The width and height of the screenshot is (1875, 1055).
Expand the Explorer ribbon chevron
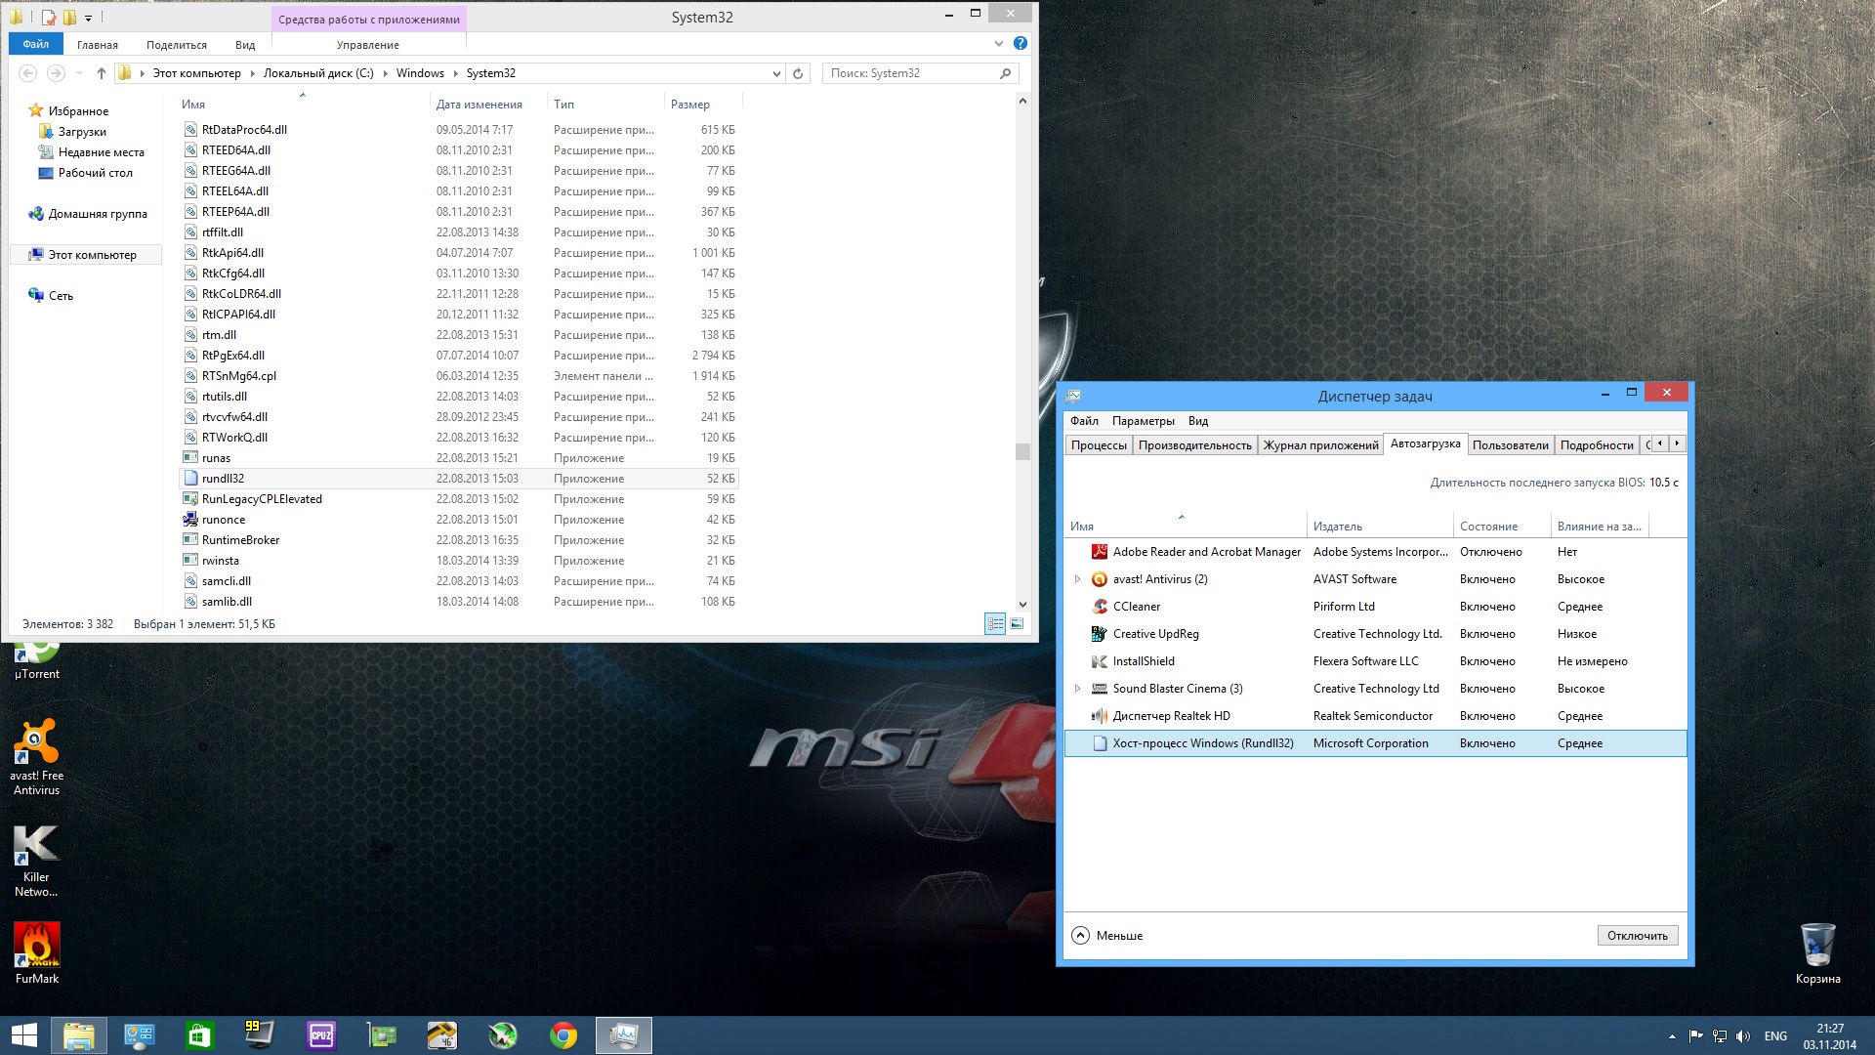click(x=998, y=44)
